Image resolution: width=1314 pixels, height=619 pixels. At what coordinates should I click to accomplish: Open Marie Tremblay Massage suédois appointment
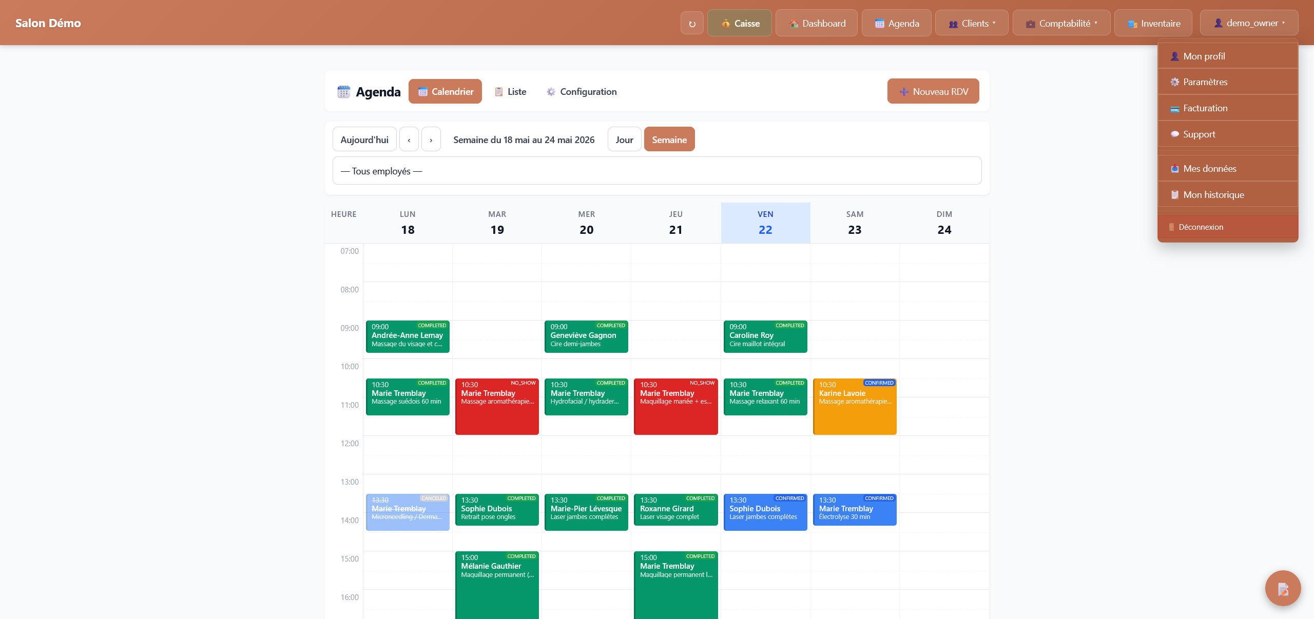tap(408, 396)
